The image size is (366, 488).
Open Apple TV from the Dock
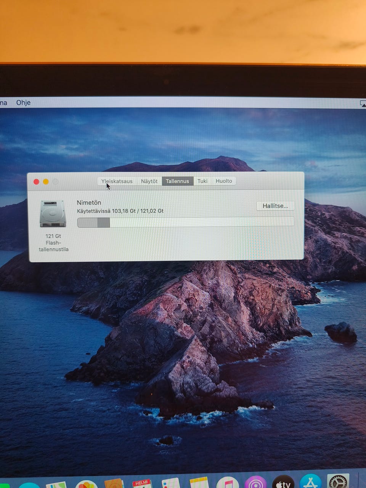pyautogui.click(x=283, y=482)
